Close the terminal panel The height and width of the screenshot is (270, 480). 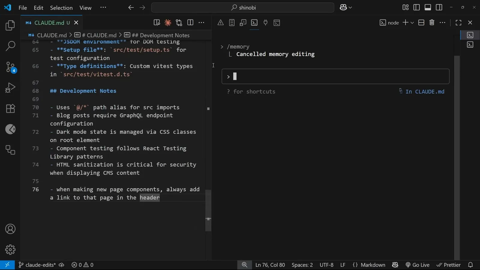click(470, 22)
